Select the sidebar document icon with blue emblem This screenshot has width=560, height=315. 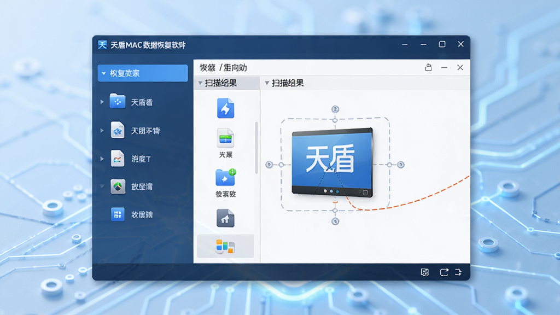coord(118,130)
